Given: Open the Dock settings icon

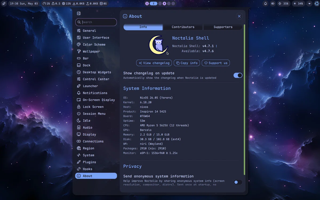Looking at the screenshot, I should [x=79, y=65].
